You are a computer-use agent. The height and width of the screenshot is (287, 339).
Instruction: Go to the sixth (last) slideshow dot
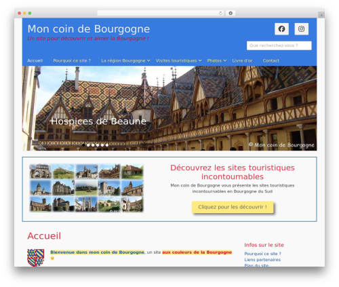click(107, 145)
